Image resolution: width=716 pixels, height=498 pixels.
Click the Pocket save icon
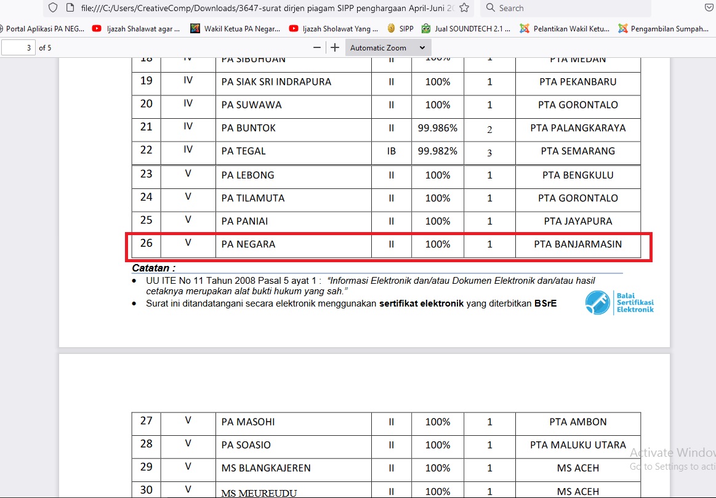click(x=709, y=8)
